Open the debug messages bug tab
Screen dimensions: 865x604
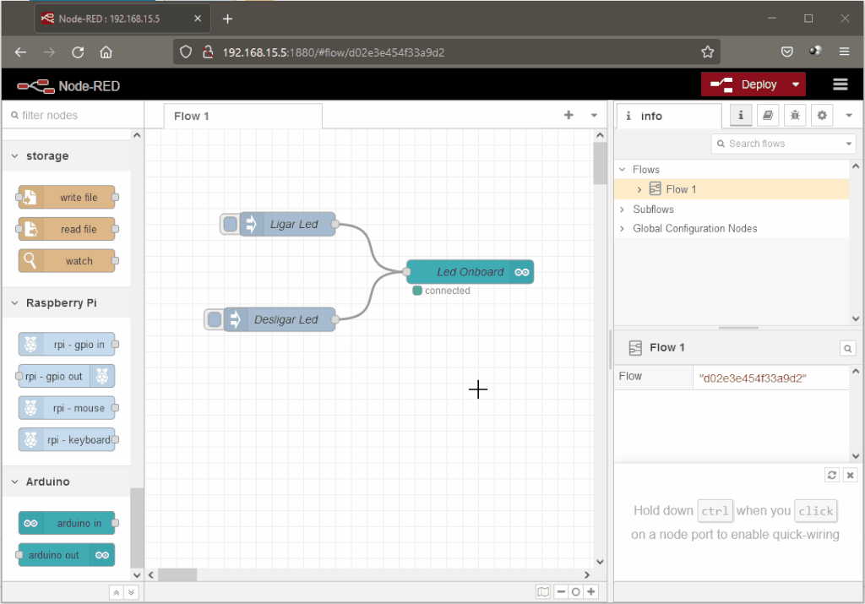tap(795, 115)
